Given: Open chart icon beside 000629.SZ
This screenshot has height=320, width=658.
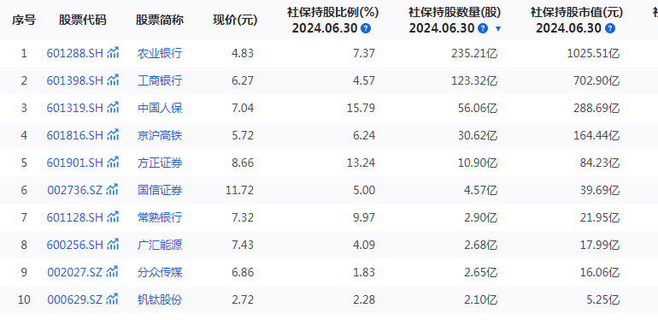Looking at the screenshot, I should click(112, 299).
